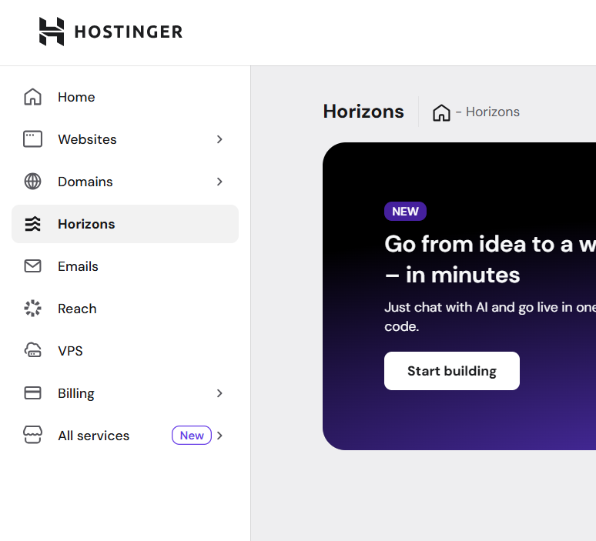
Task: Click the VPS cloud server icon
Action: [x=32, y=350]
